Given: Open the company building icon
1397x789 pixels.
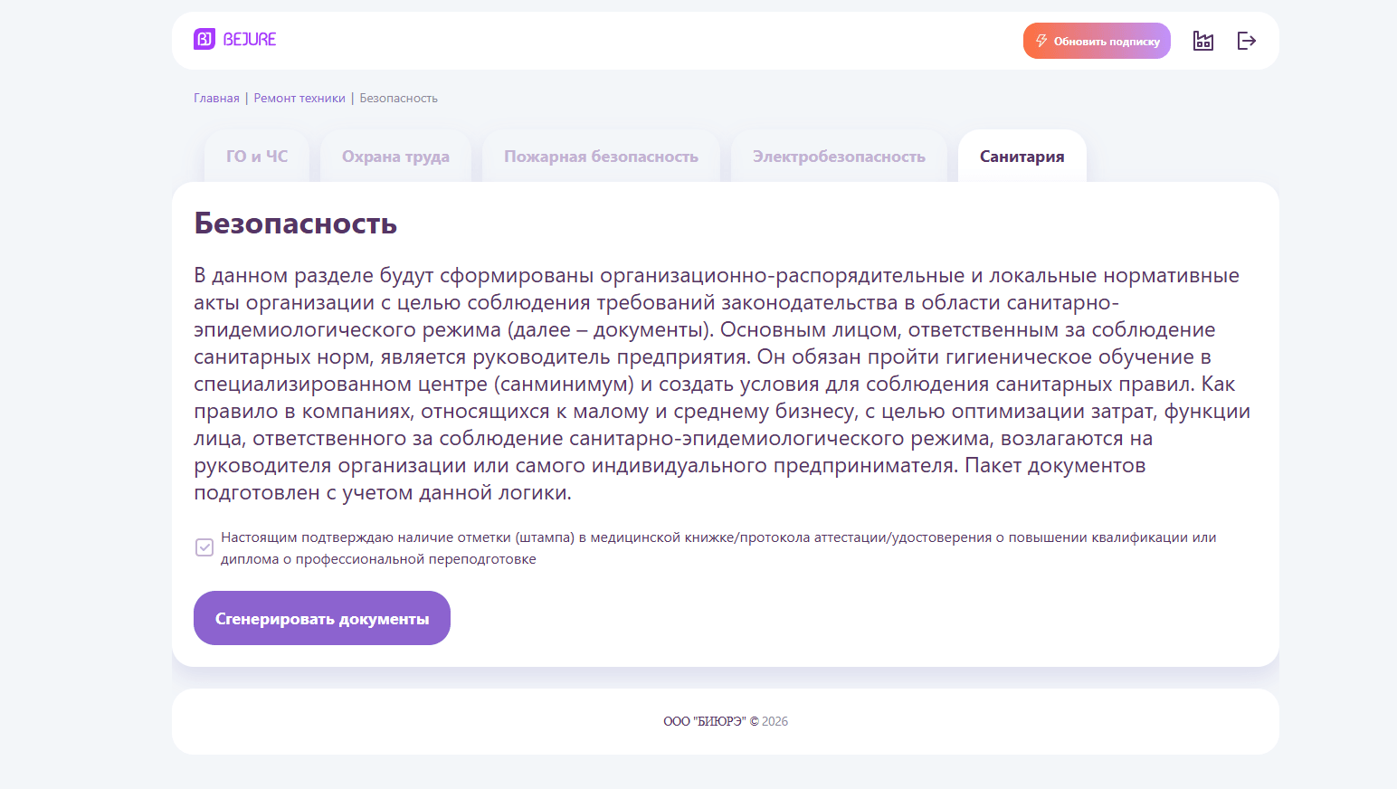Looking at the screenshot, I should coord(1203,41).
